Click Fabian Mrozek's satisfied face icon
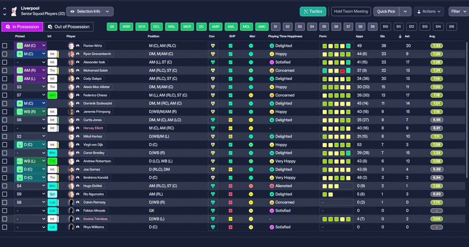This screenshot has height=247, width=469. click(x=272, y=211)
